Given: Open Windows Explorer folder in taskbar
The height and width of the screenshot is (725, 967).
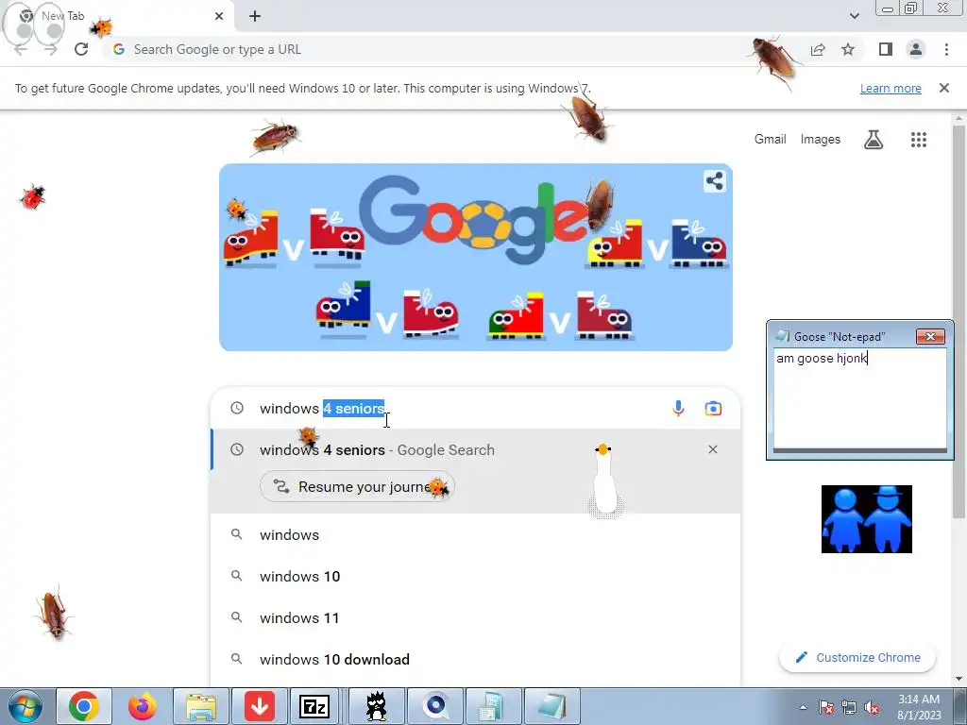Looking at the screenshot, I should click(201, 706).
